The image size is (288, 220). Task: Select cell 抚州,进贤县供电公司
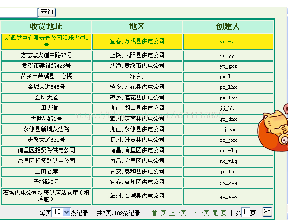[x=137, y=140]
